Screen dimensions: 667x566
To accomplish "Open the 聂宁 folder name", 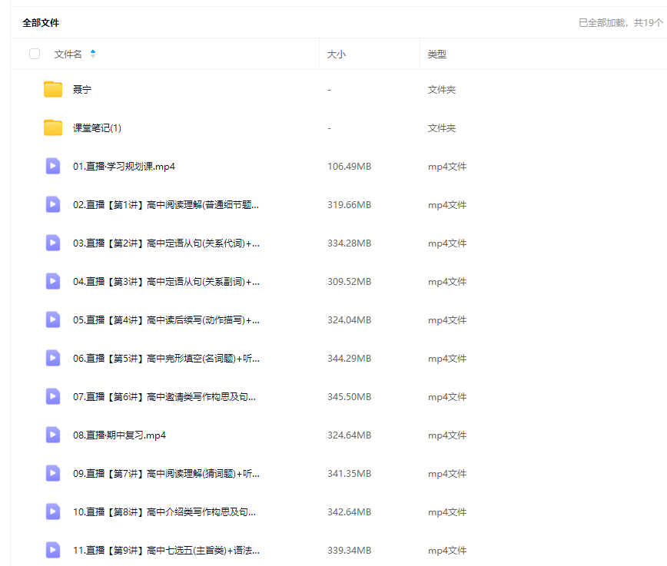I will pyautogui.click(x=82, y=90).
